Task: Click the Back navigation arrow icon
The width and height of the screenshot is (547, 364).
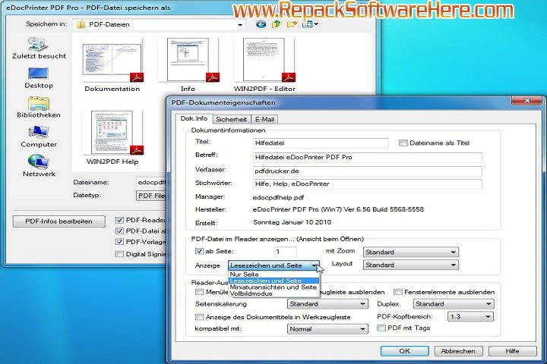Action: tap(261, 24)
